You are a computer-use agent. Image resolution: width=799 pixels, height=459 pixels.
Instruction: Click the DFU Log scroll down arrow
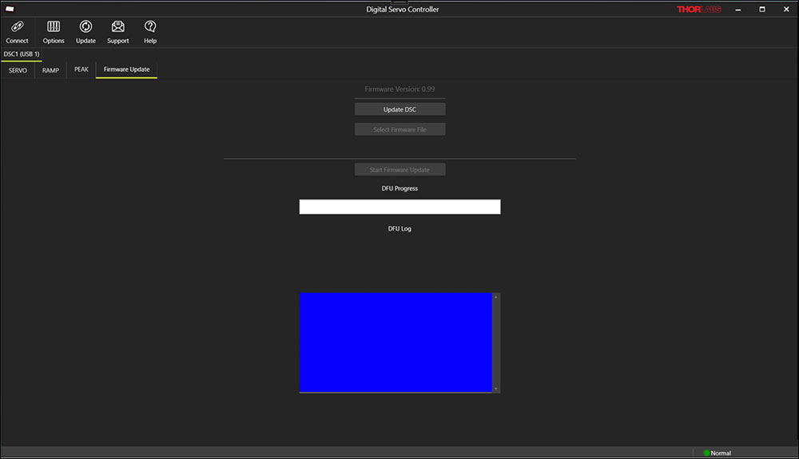tap(496, 388)
